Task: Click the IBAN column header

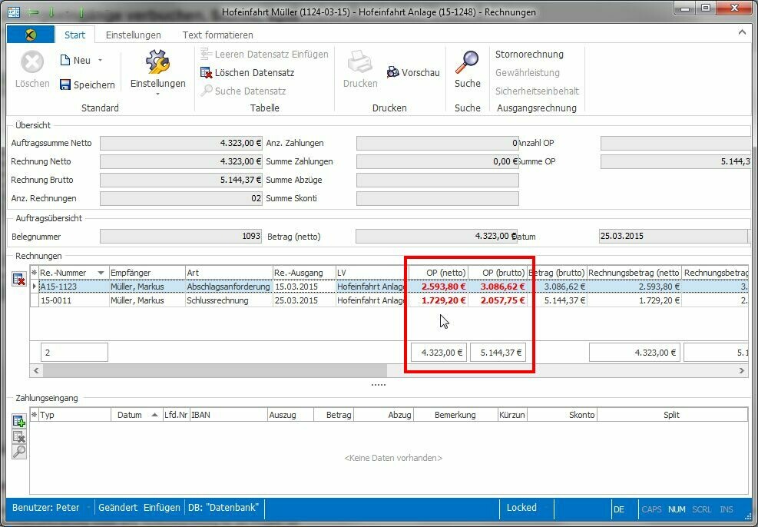Action: click(228, 415)
